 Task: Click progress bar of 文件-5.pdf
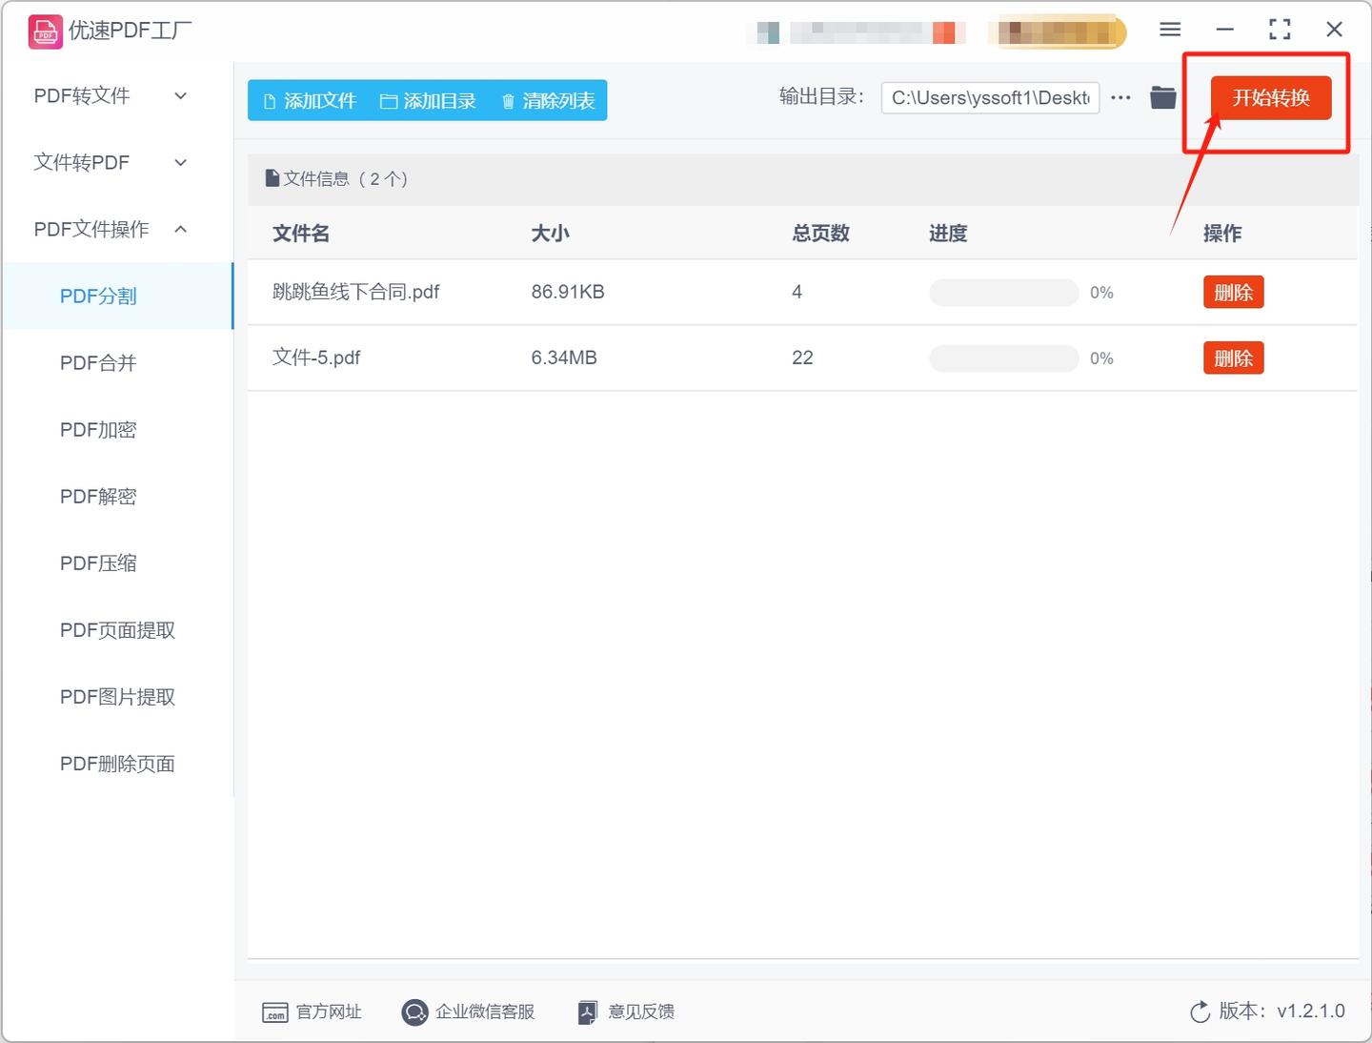[1003, 358]
